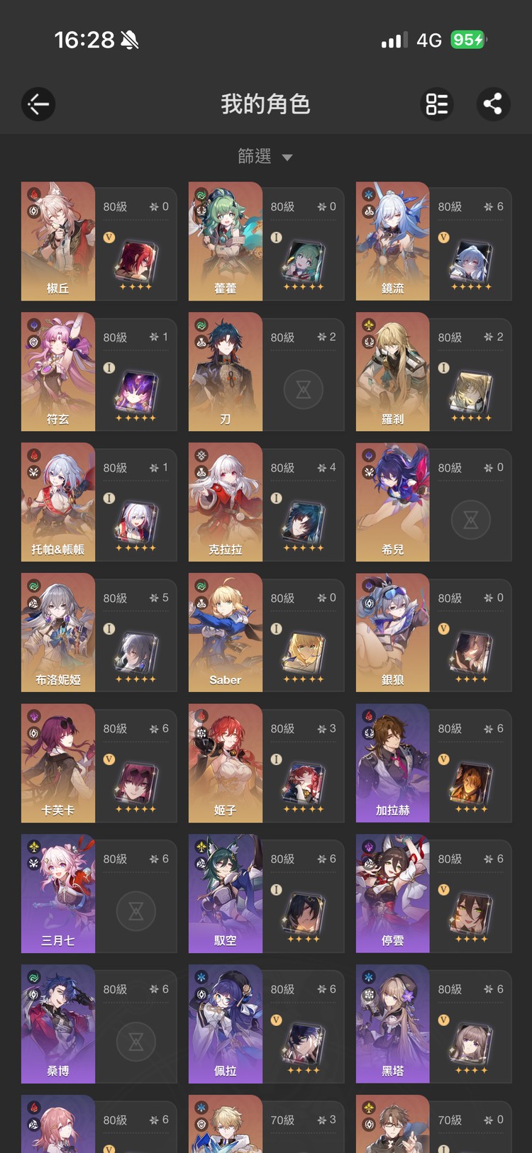Image resolution: width=532 pixels, height=1153 pixels.
Task: Tap empty light cone slot for 桑博
Action: [x=136, y=1041]
